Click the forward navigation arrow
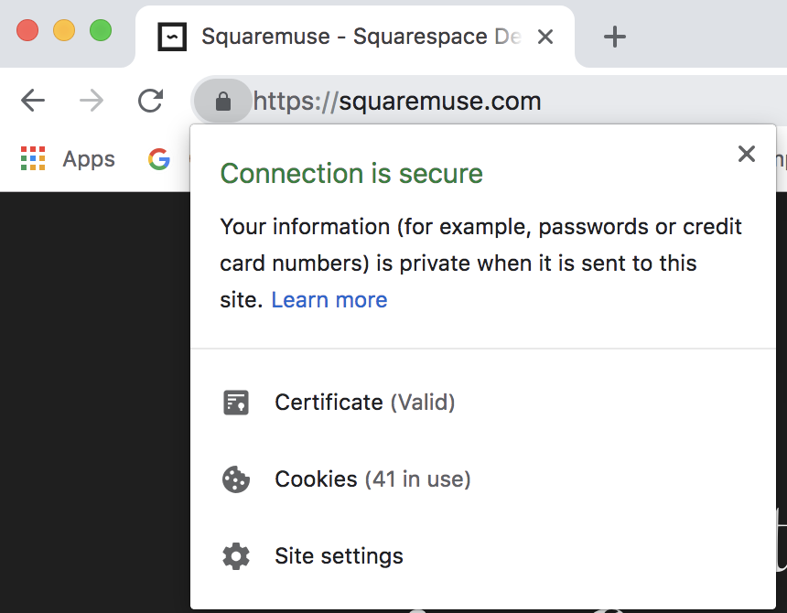This screenshot has height=613, width=787. coord(92,101)
